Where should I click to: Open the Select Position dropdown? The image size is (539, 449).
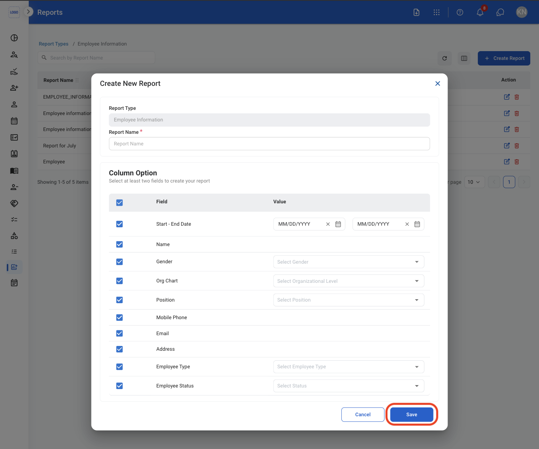[x=349, y=300]
